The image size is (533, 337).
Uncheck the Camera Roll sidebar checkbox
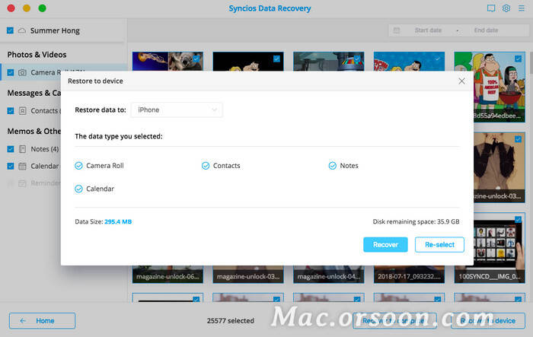pos(11,72)
